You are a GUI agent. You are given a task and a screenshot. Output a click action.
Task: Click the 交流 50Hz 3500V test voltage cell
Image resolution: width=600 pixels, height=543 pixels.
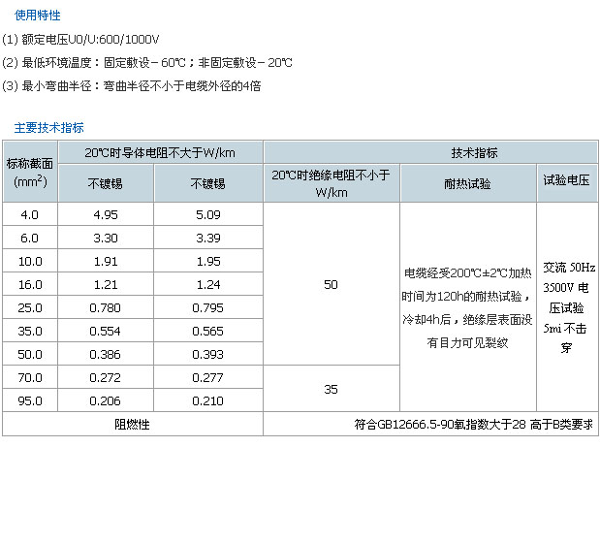pos(566,306)
